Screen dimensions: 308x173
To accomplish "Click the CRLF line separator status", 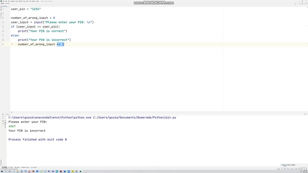I will click(285, 169).
